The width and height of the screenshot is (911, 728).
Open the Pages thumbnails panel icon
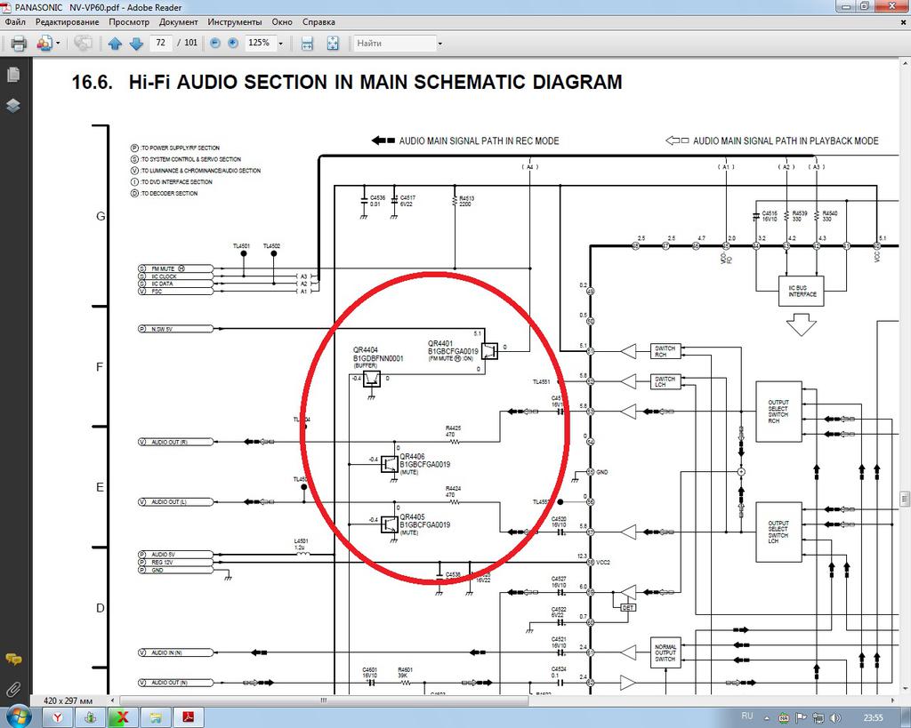13,75
